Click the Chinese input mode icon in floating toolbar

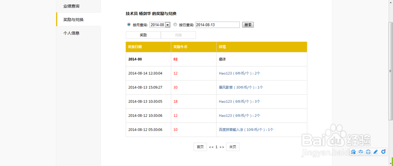(x=361, y=152)
